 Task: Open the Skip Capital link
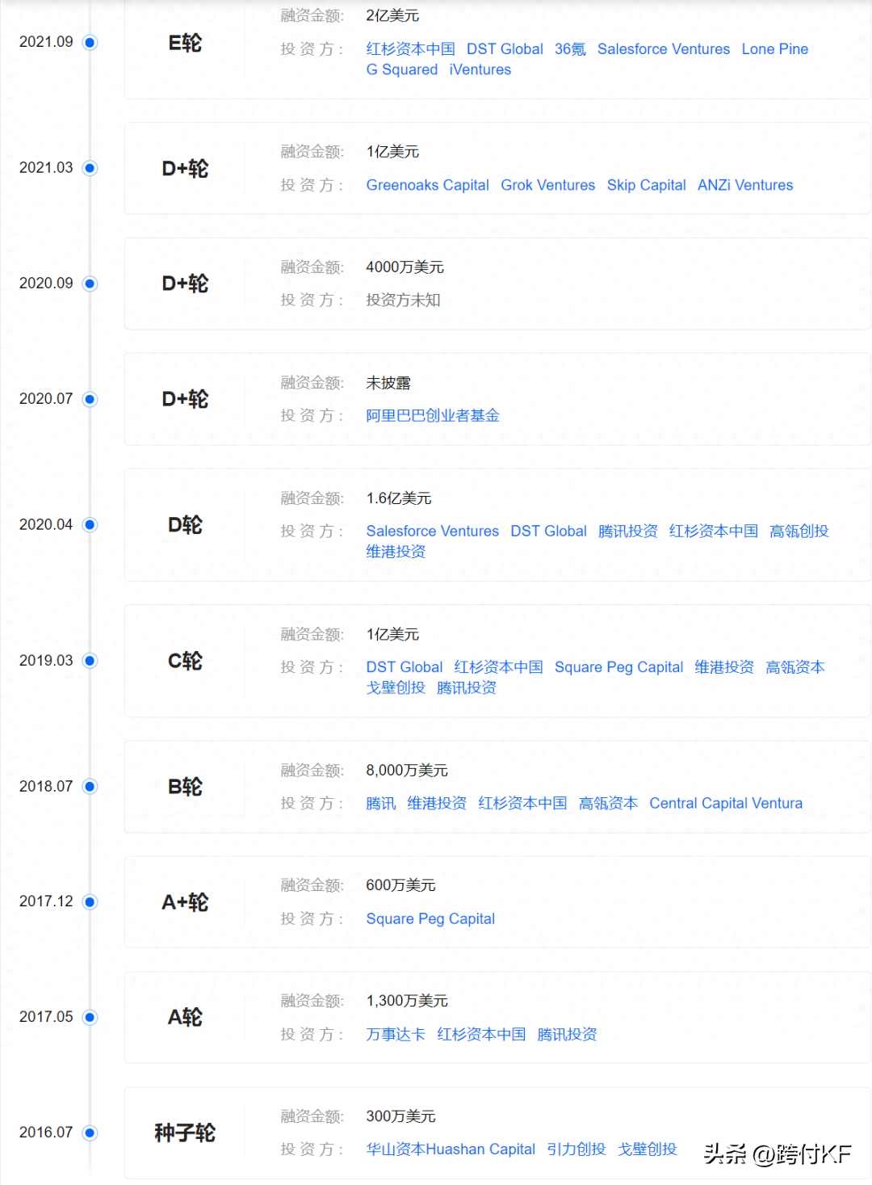(x=647, y=186)
